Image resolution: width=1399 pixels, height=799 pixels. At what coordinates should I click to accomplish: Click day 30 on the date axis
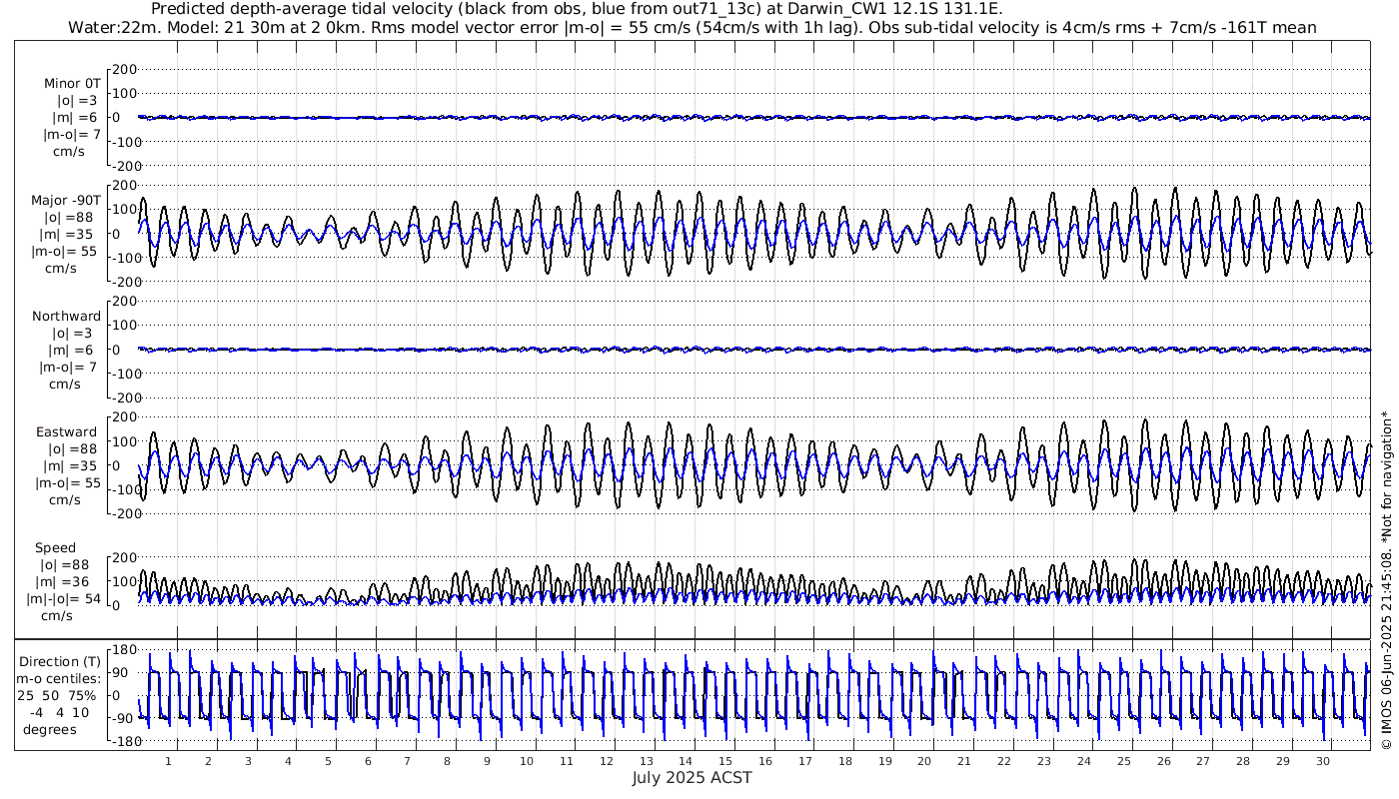click(1323, 761)
